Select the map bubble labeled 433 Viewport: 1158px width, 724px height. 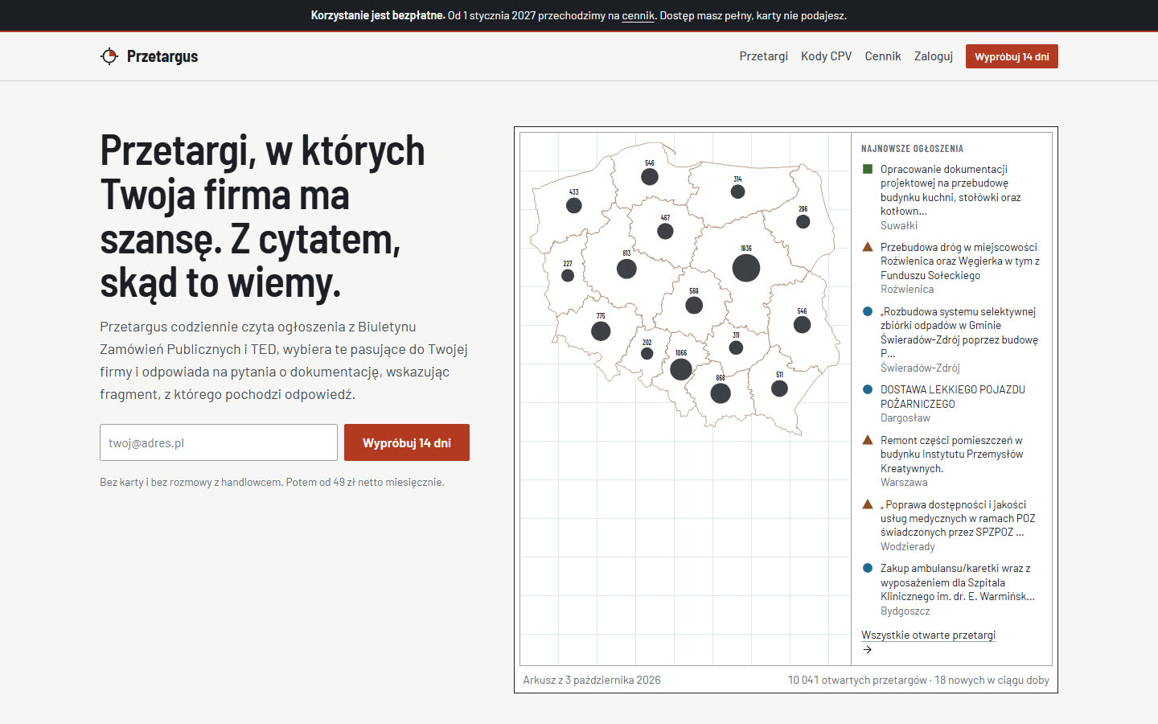click(574, 205)
